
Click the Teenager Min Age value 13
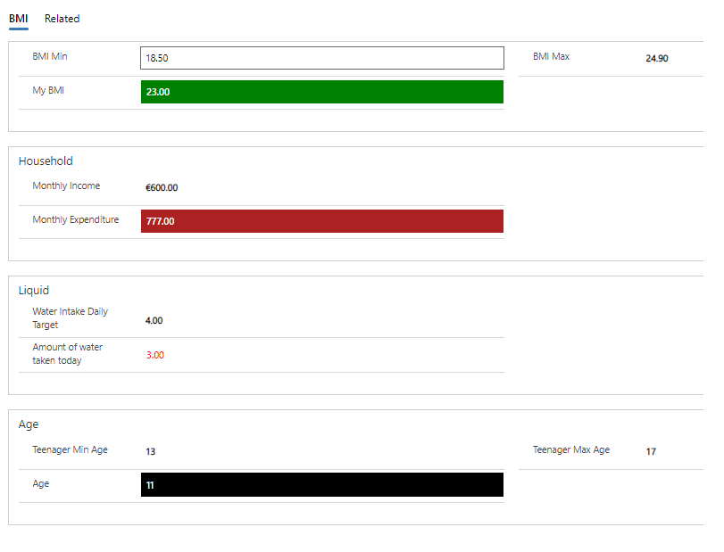coord(151,451)
